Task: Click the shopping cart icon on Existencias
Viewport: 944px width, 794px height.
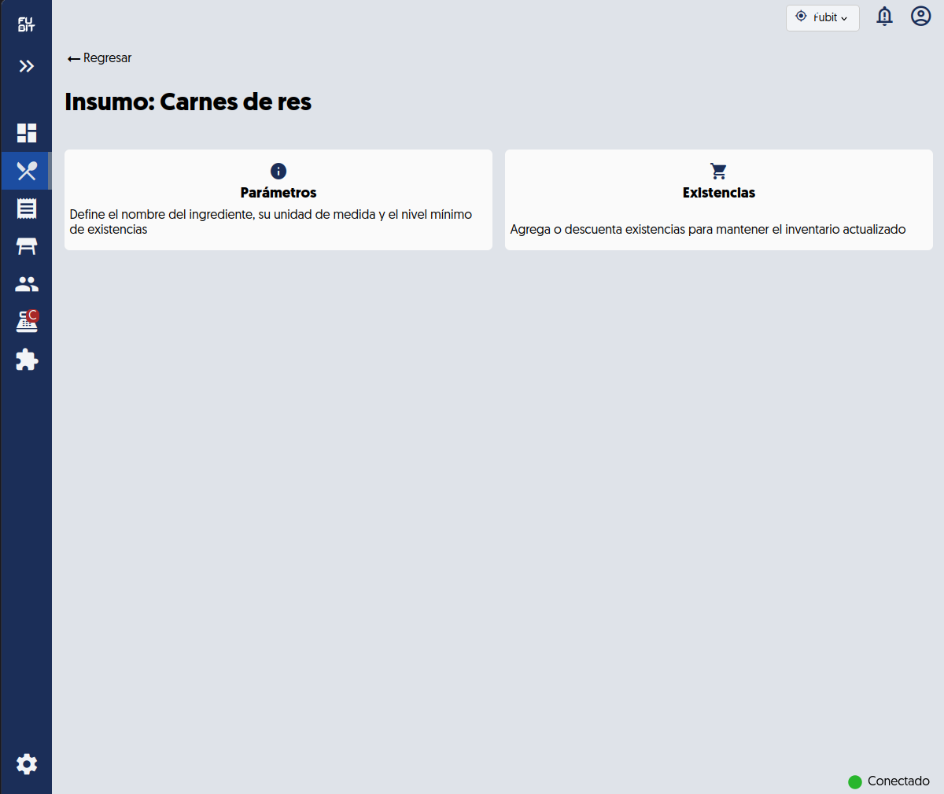Action: click(719, 171)
